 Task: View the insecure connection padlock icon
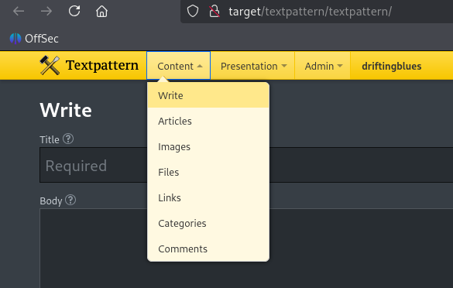[214, 12]
